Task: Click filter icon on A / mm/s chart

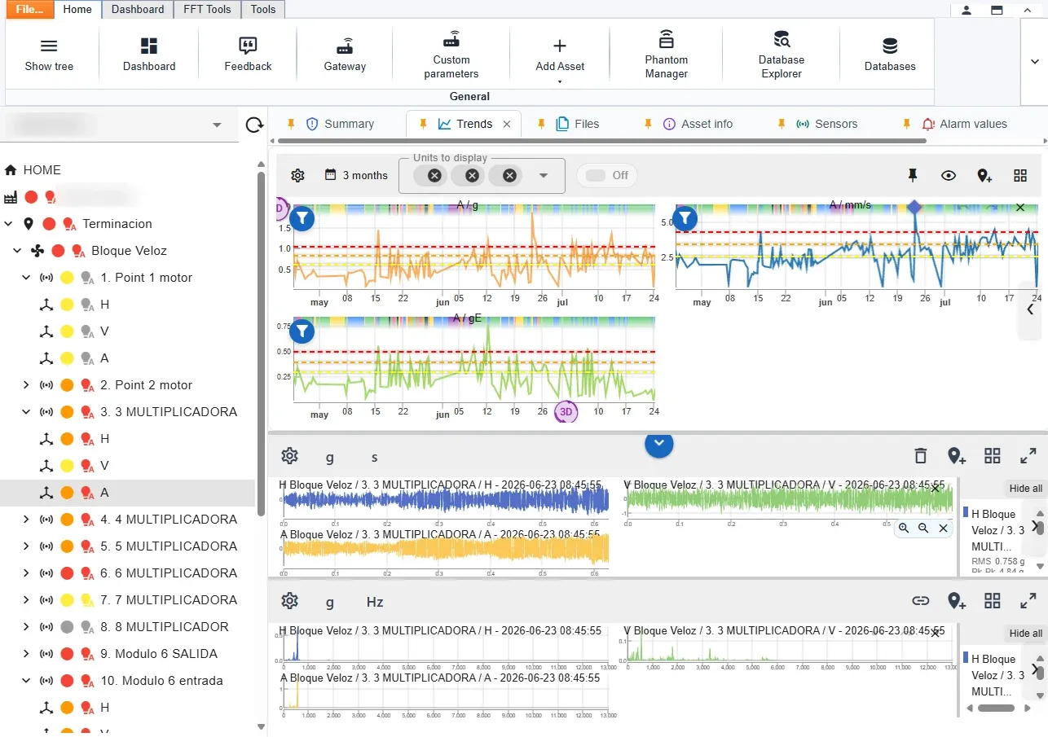Action: (x=686, y=217)
